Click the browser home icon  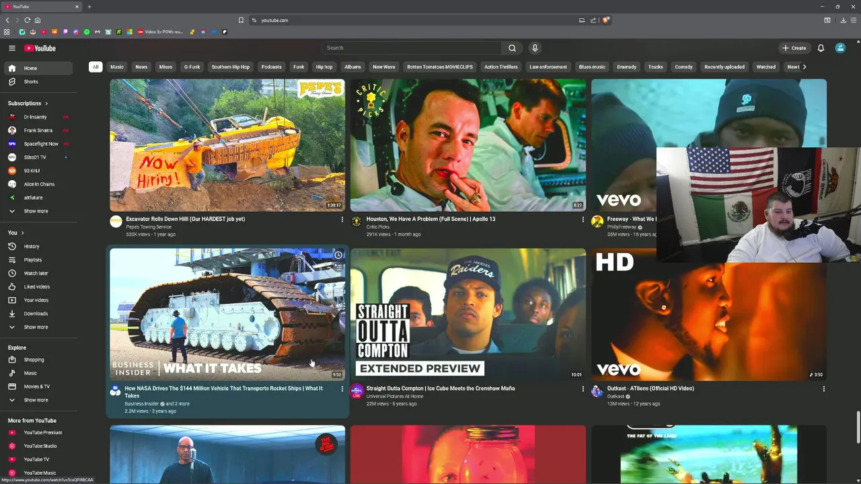coord(38,20)
